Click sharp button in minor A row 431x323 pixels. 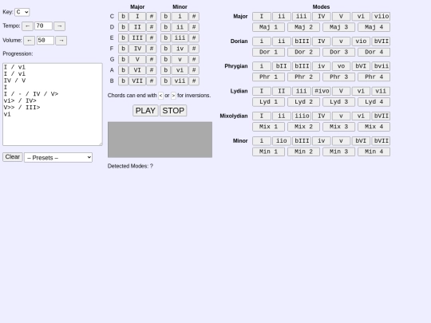(194, 70)
